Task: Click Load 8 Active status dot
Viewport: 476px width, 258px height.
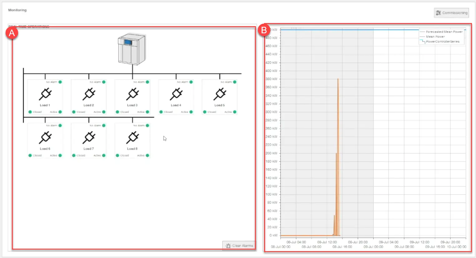Action: 147,156
